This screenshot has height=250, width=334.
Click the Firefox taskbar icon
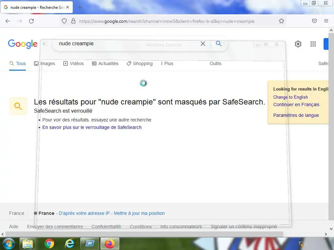pyautogui.click(x=110, y=243)
